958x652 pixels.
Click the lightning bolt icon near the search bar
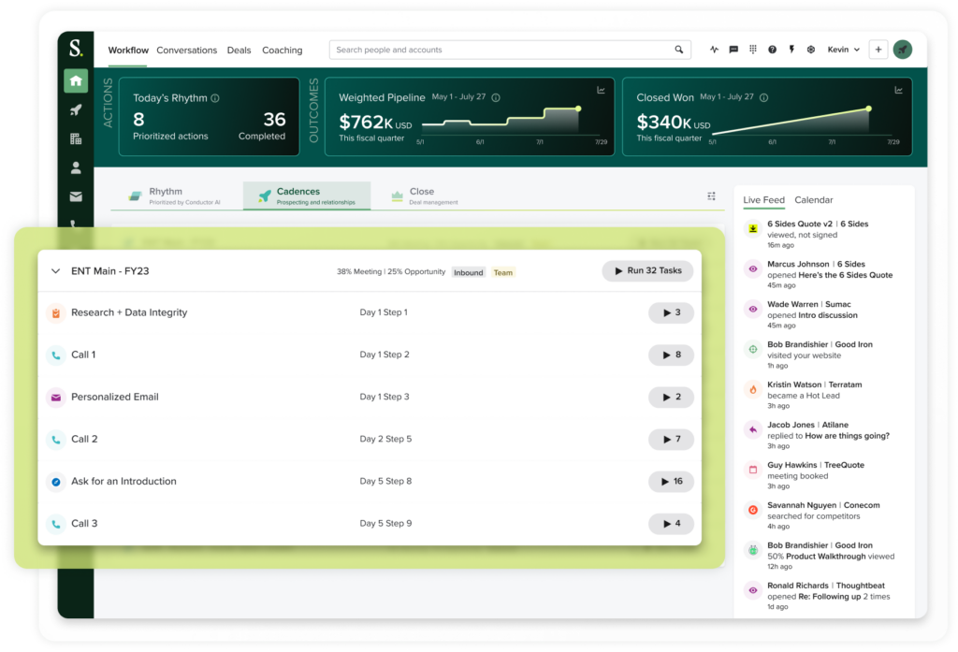[791, 50]
